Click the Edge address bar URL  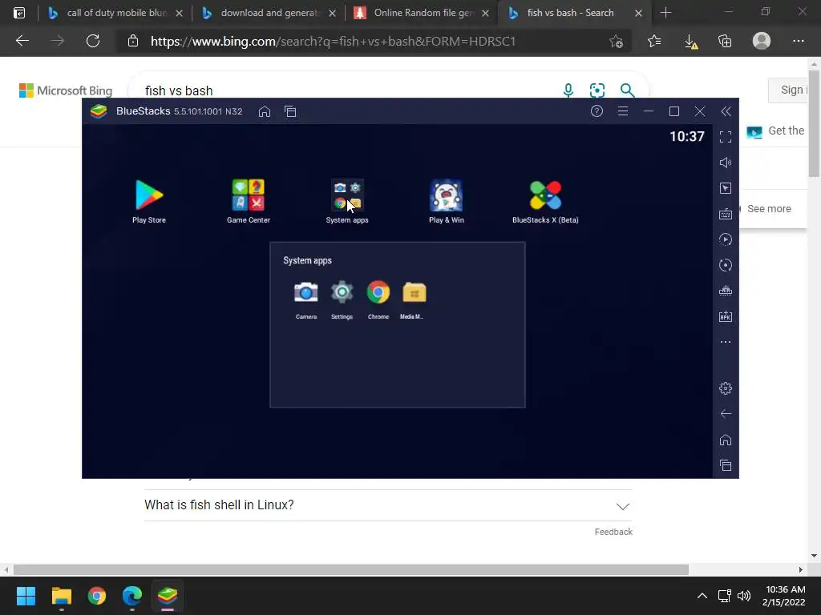point(333,42)
